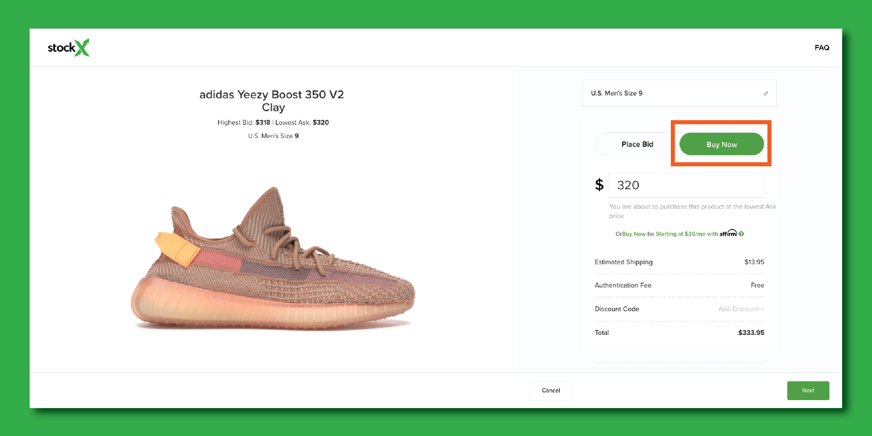Select the green Buy Now toggle
The image size is (872, 436).
point(721,144)
